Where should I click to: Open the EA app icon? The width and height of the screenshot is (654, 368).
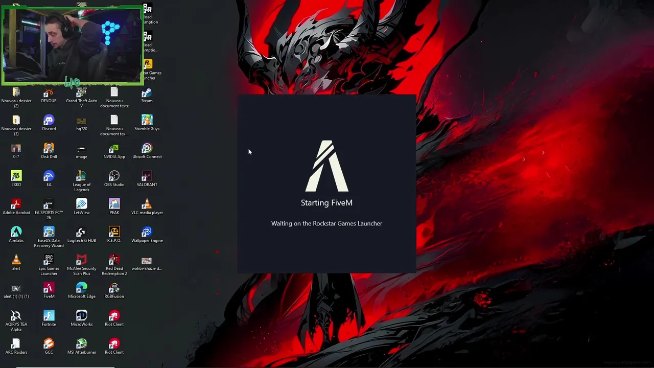click(49, 179)
